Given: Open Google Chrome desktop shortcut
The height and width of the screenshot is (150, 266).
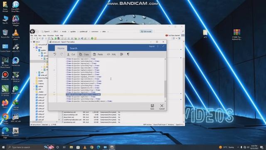Looking at the screenshot, I should (5, 119).
